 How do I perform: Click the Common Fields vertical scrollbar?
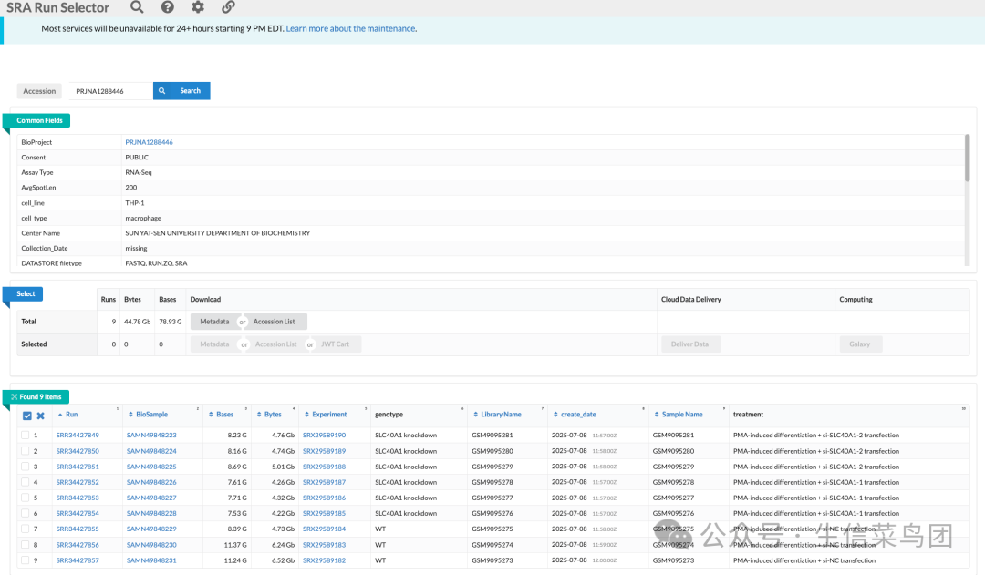968,159
